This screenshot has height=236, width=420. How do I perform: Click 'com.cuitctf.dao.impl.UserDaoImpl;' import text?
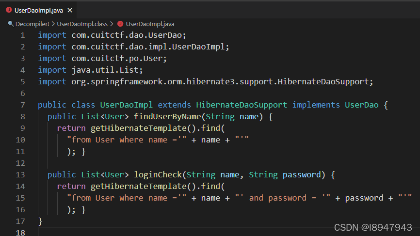[x=150, y=47]
